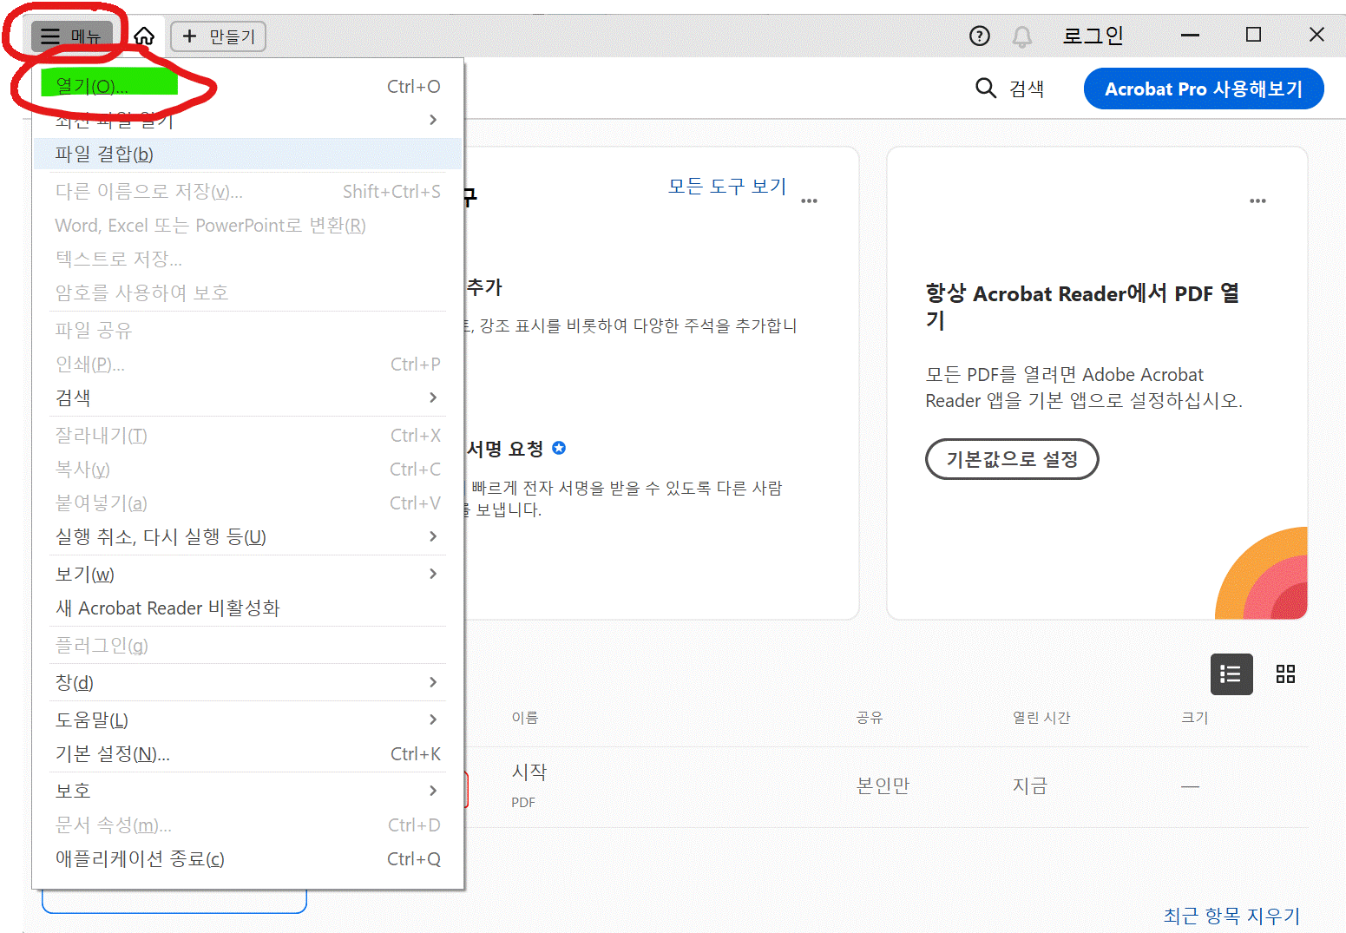
Task: Maximize the Acrobat window
Action: click(x=1253, y=35)
